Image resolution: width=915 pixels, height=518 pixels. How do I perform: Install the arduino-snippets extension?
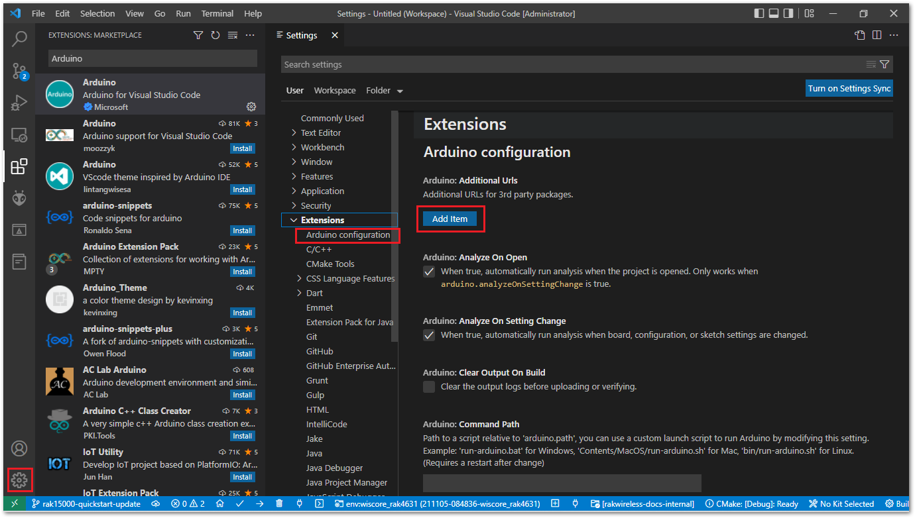tap(243, 231)
